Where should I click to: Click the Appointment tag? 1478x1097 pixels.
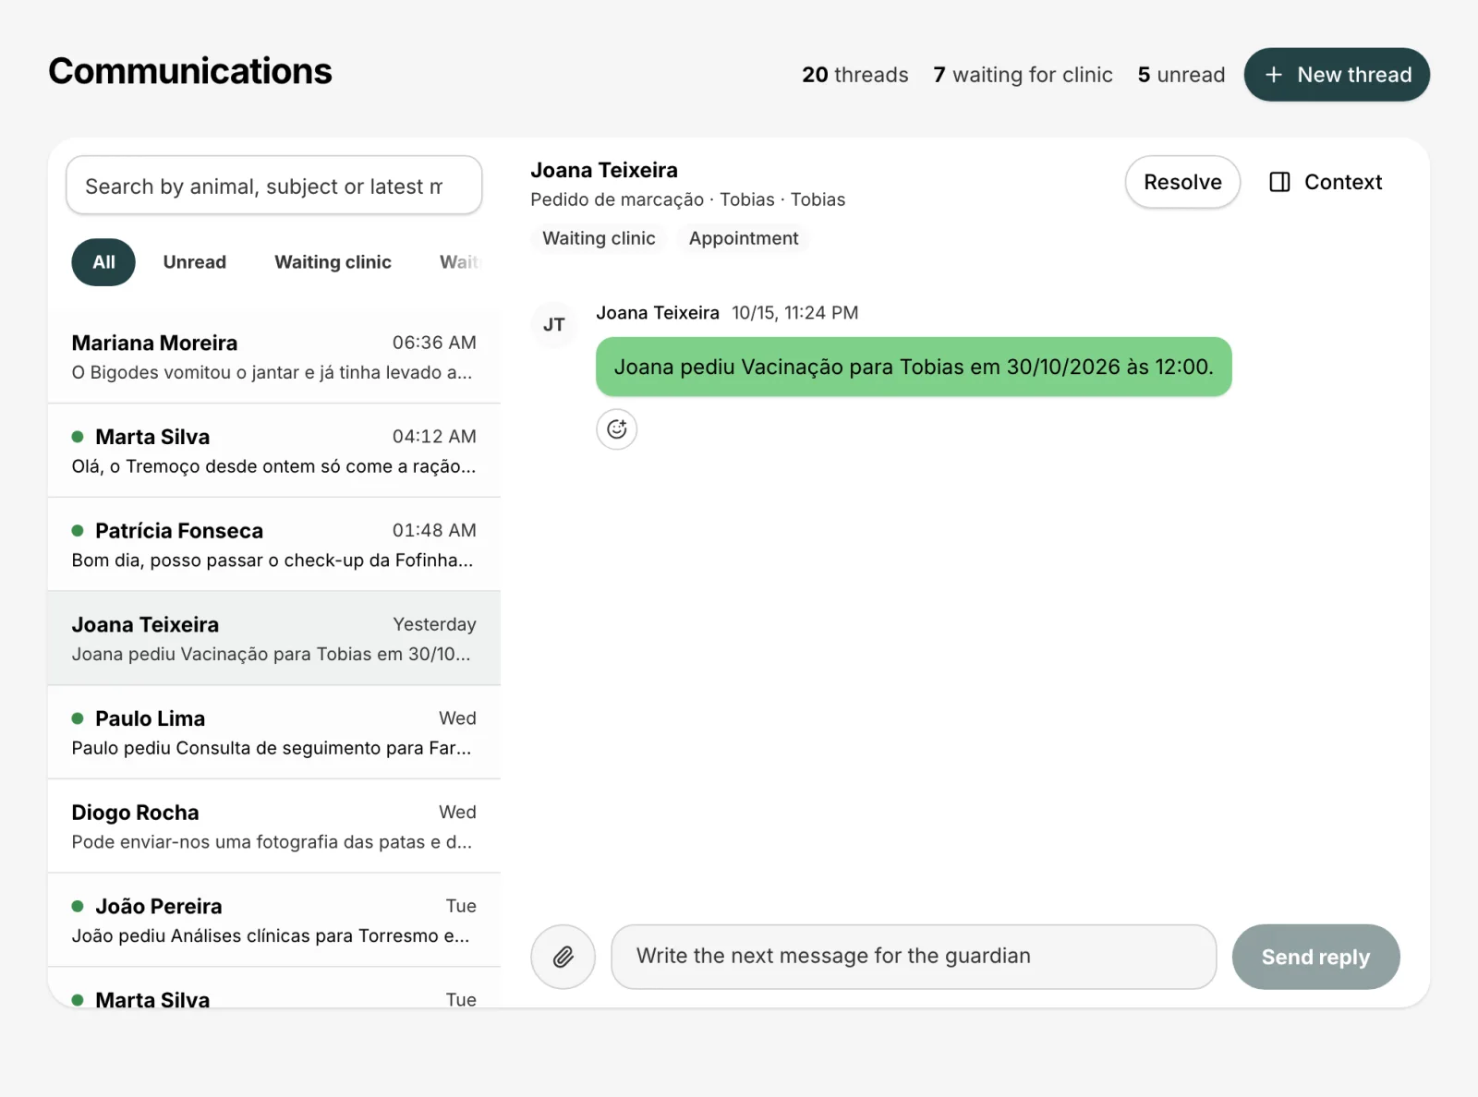(x=744, y=238)
